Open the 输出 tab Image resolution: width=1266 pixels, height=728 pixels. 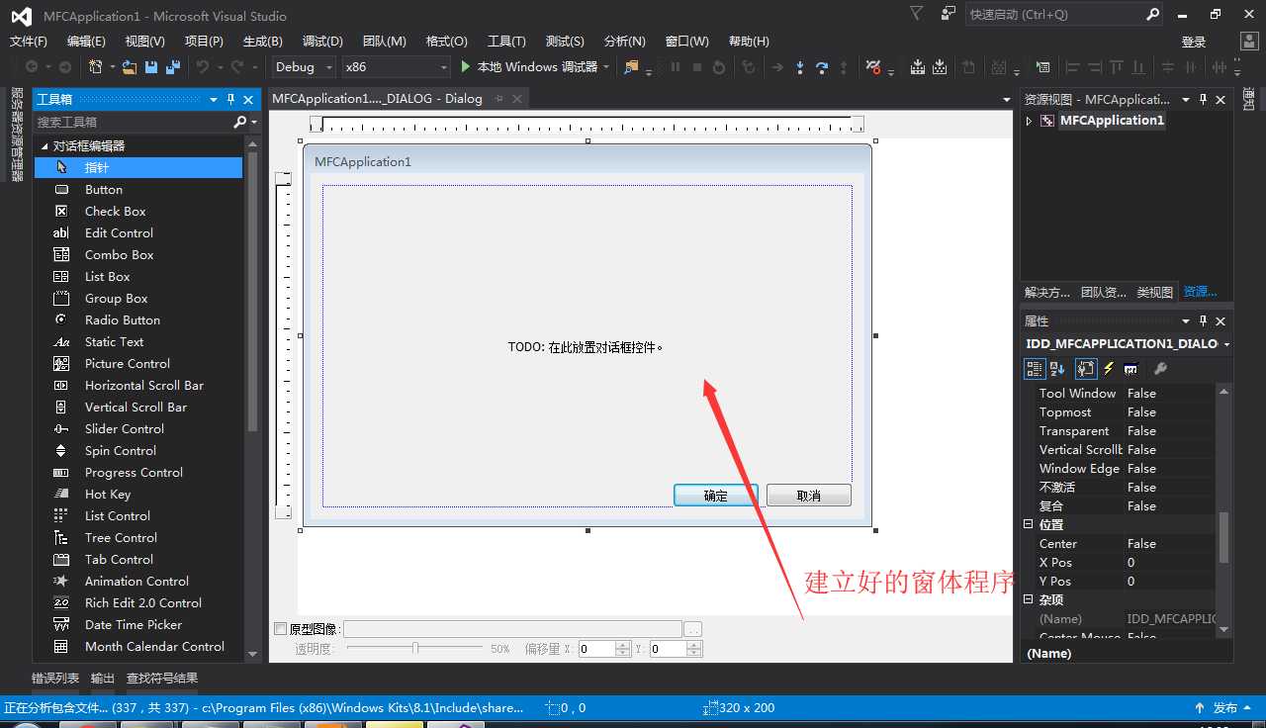coord(103,679)
